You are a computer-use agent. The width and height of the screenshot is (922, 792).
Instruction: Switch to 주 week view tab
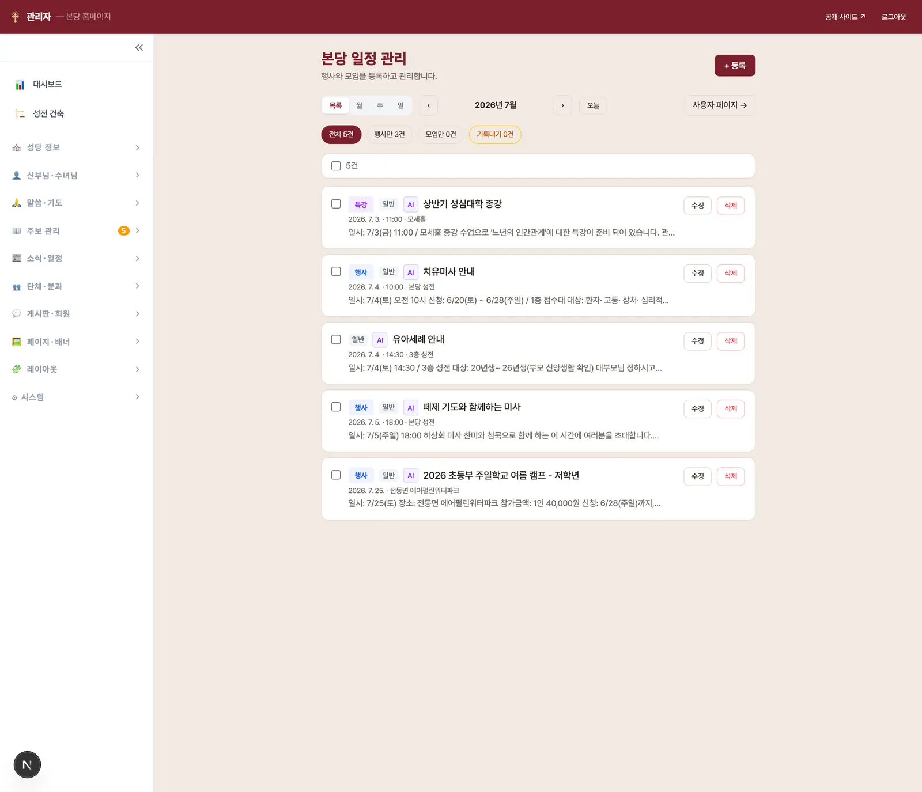click(x=380, y=105)
